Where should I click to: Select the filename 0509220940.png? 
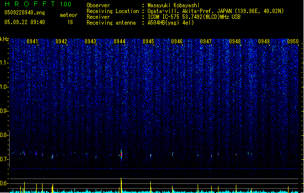coord(25,13)
